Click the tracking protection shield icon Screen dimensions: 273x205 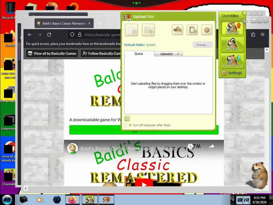(x=72, y=35)
